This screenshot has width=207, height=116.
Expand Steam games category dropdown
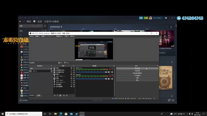(39, 31)
